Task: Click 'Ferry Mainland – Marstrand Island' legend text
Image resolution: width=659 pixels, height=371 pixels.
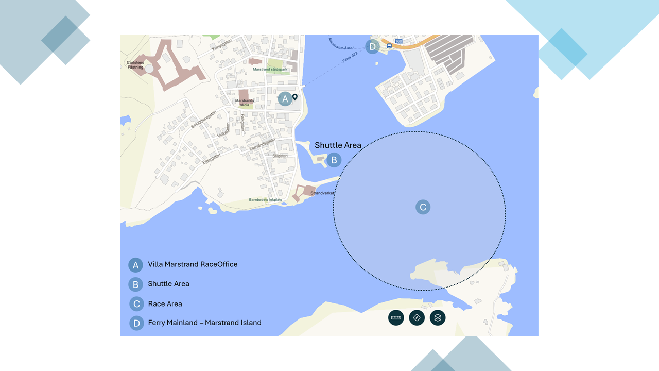Action: click(204, 323)
